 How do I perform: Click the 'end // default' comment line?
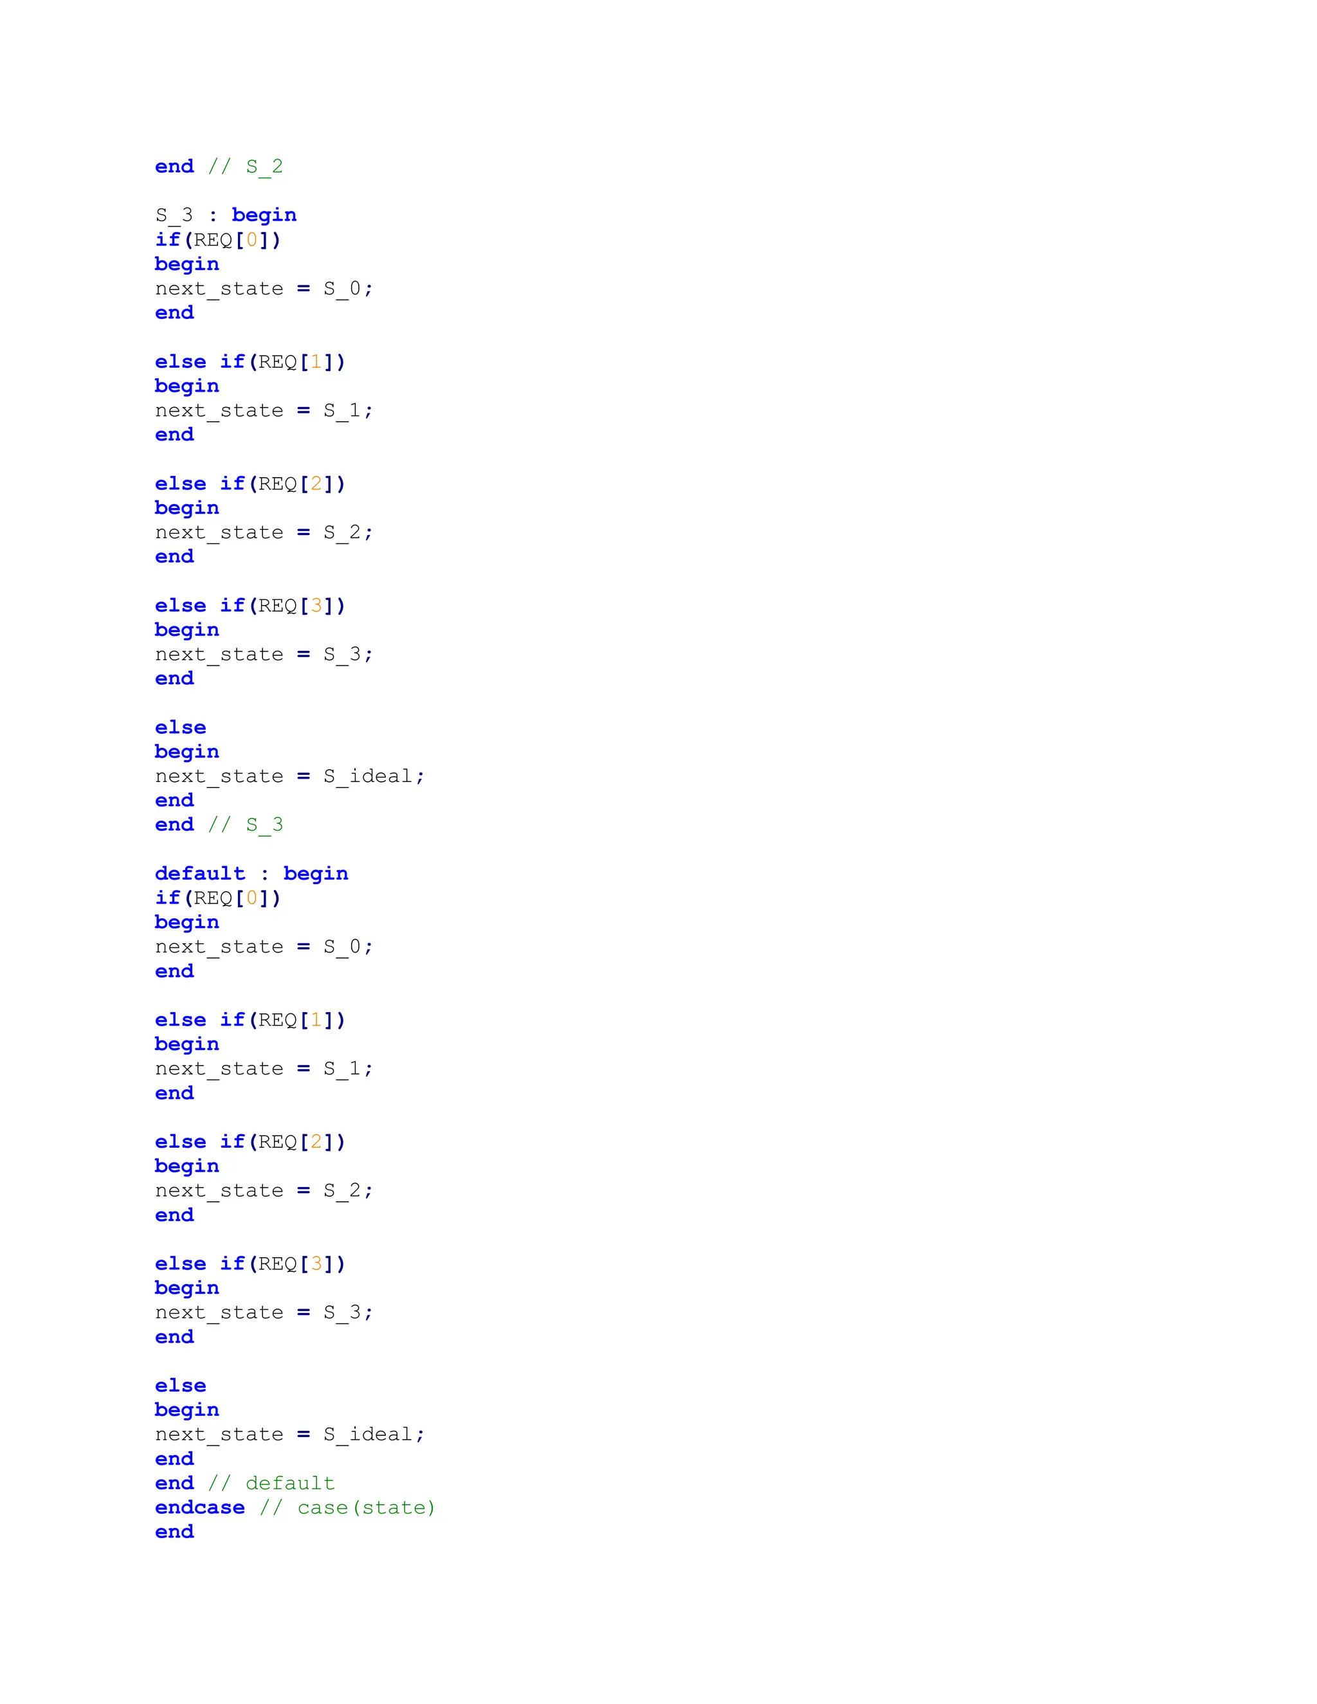pyautogui.click(x=244, y=1483)
